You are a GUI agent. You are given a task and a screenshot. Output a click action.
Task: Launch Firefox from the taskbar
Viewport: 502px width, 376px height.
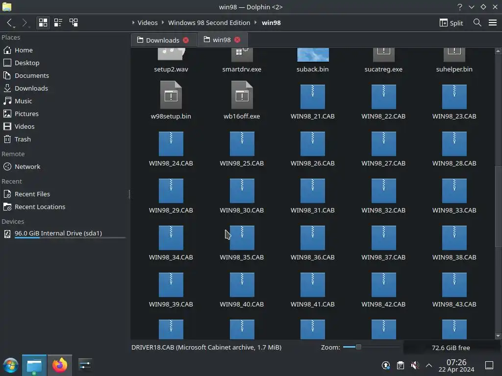pos(59,365)
